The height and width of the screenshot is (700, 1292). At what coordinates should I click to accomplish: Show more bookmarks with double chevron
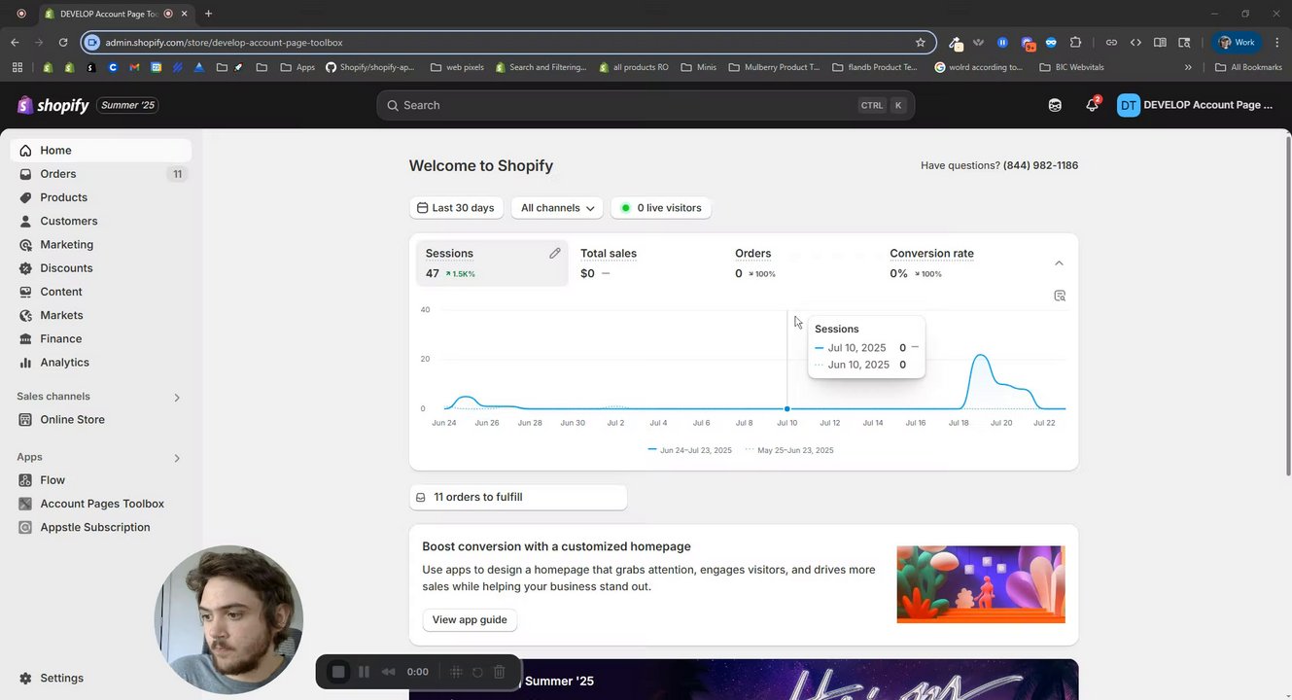(x=1188, y=67)
